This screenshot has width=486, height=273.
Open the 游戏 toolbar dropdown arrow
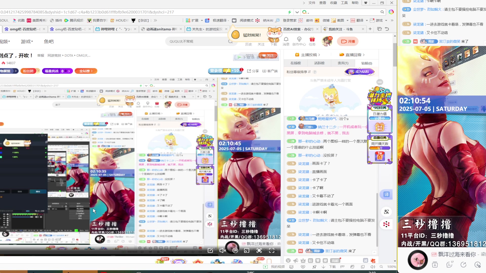pos(386,20)
